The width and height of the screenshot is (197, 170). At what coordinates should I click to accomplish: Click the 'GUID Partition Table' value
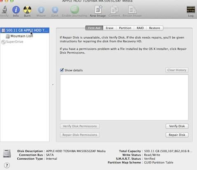[159, 163]
